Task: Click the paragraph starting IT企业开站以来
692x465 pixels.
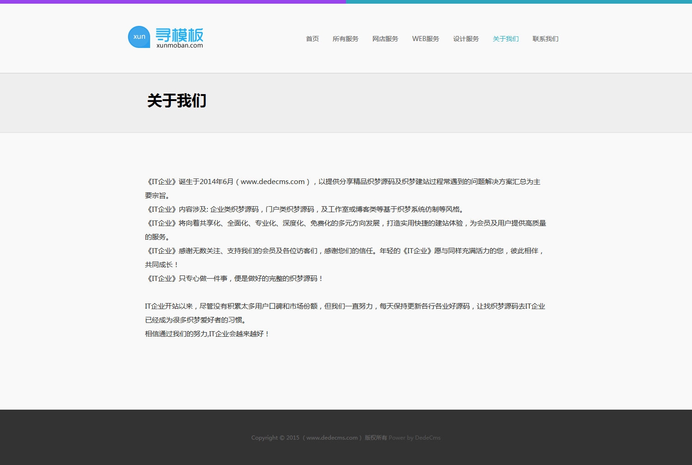Action: pyautogui.click(x=345, y=306)
